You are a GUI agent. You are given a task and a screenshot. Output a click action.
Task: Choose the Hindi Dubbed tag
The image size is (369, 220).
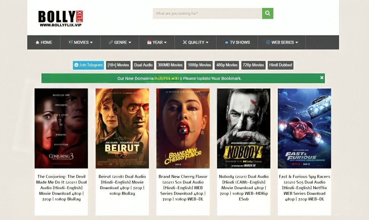[280, 65]
